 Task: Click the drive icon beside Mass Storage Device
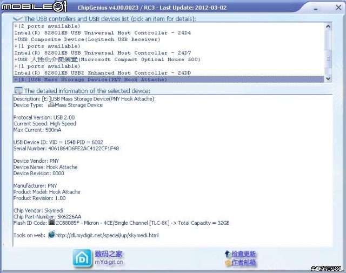click(x=51, y=105)
